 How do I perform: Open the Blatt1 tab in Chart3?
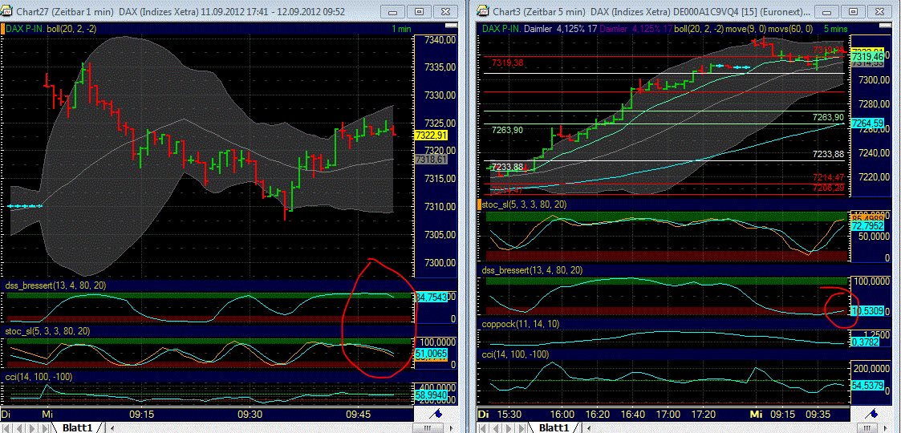pyautogui.click(x=554, y=428)
